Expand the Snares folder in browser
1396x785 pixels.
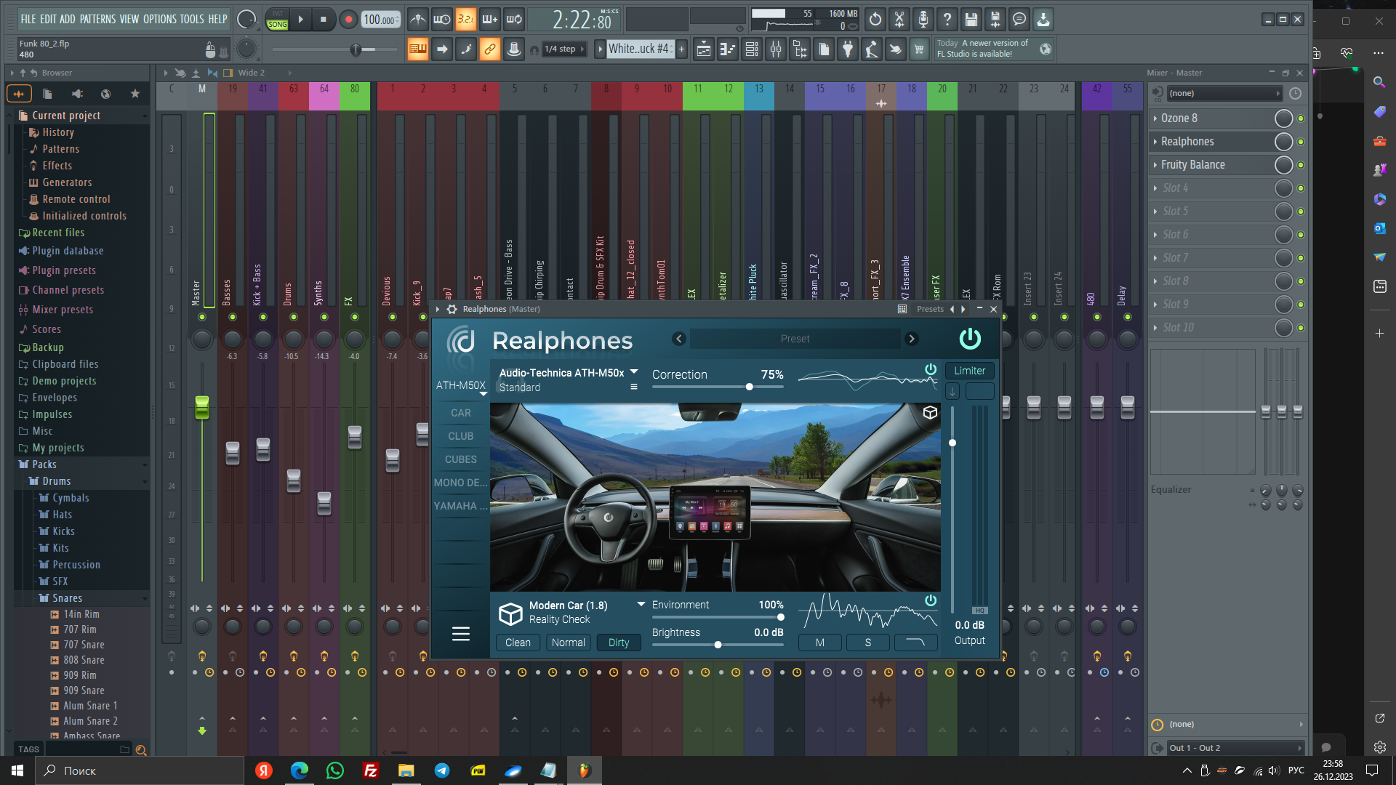(x=67, y=598)
